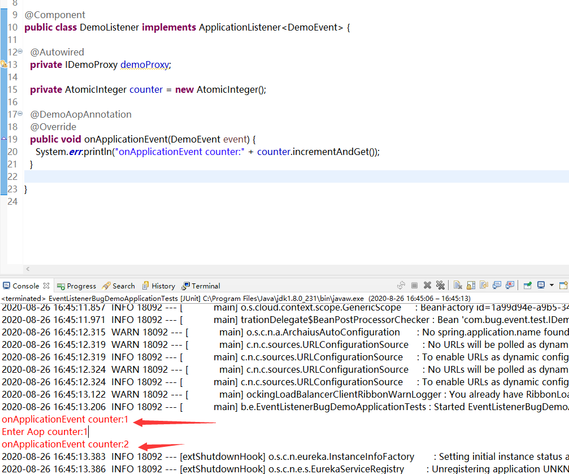Place cursor on empty line 22

pos(297,176)
